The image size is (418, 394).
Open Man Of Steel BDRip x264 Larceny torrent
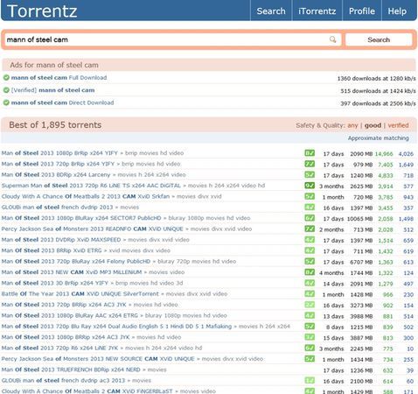pos(56,174)
